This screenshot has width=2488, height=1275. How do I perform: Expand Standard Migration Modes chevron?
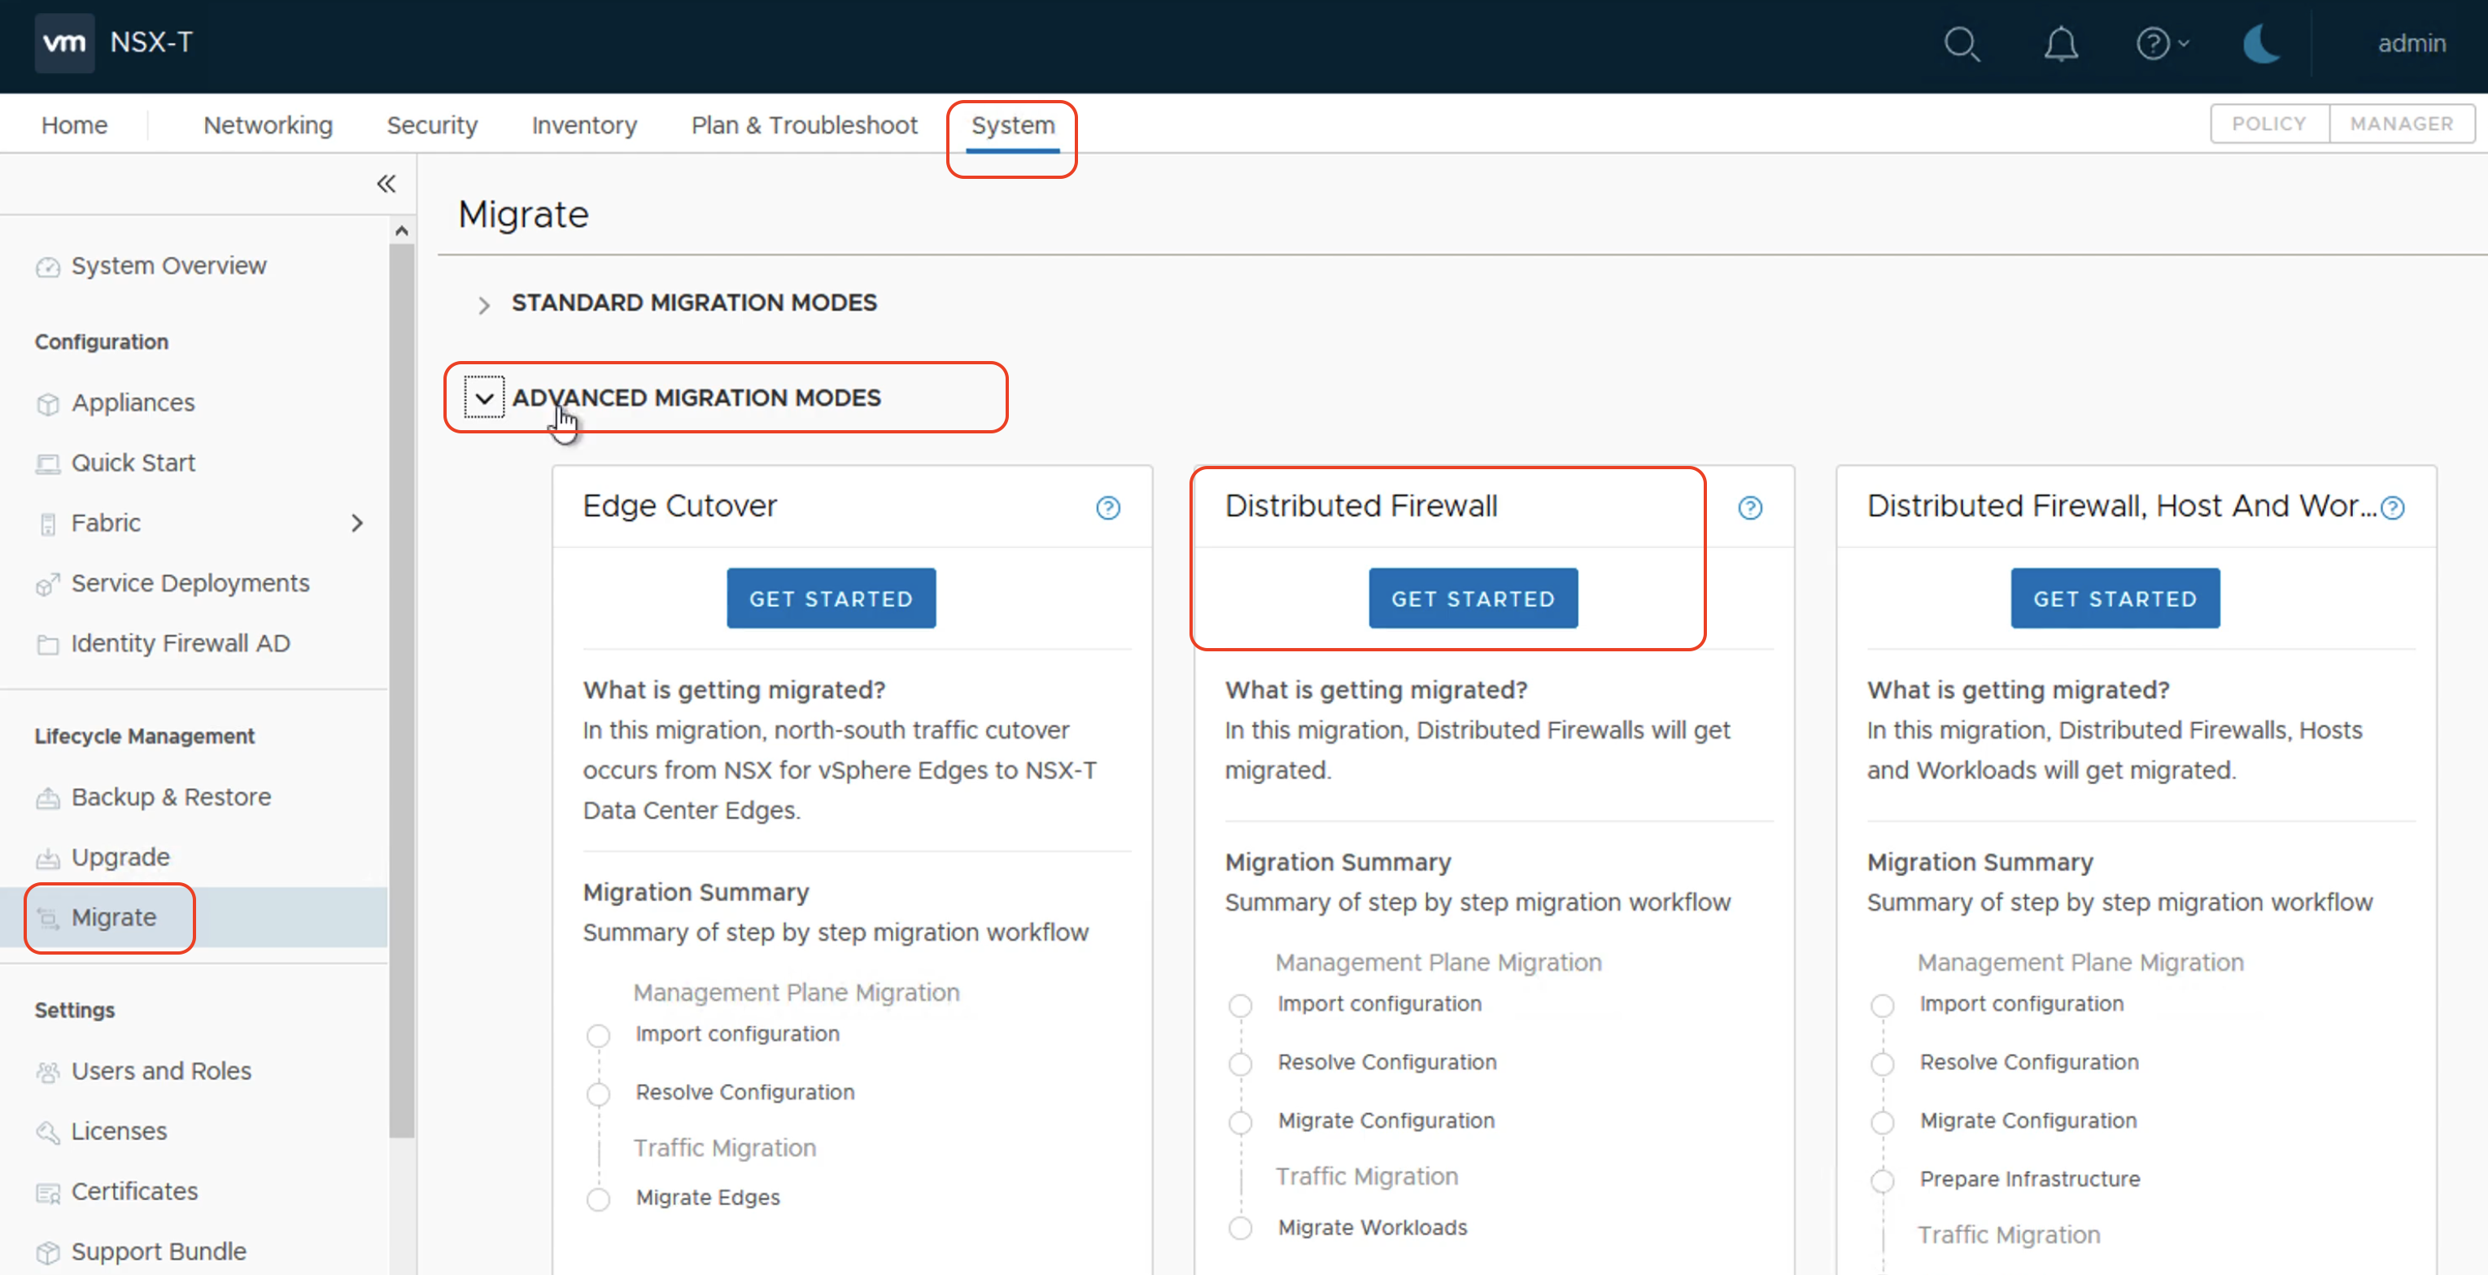tap(484, 305)
